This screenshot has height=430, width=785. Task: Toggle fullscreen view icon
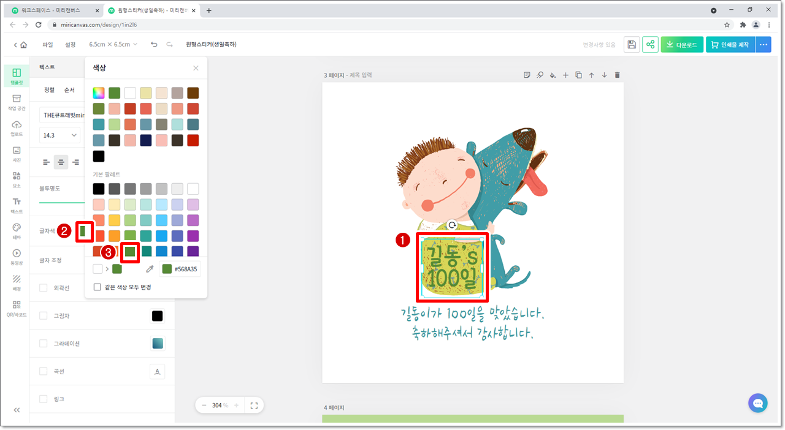[254, 405]
